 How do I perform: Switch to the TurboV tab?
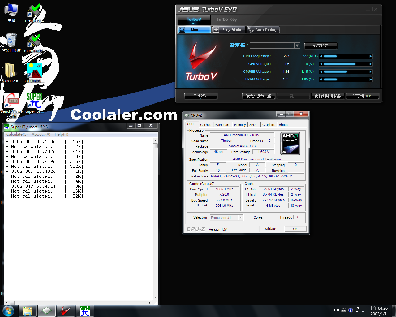tap(194, 20)
